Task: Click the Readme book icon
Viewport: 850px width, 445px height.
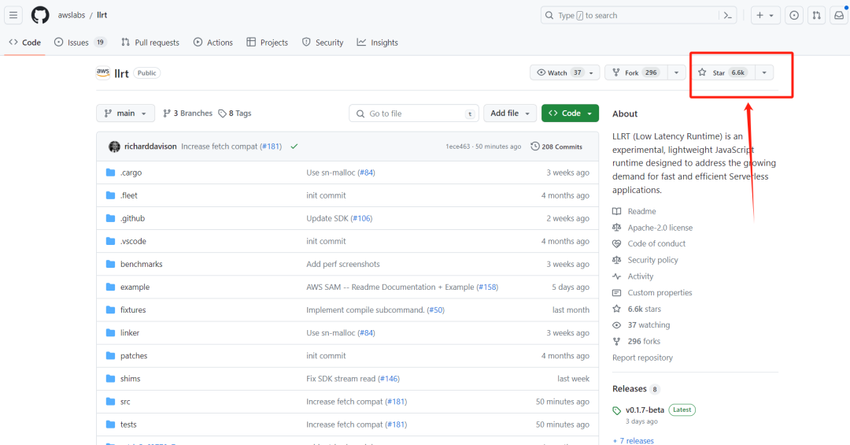Action: [x=616, y=211]
